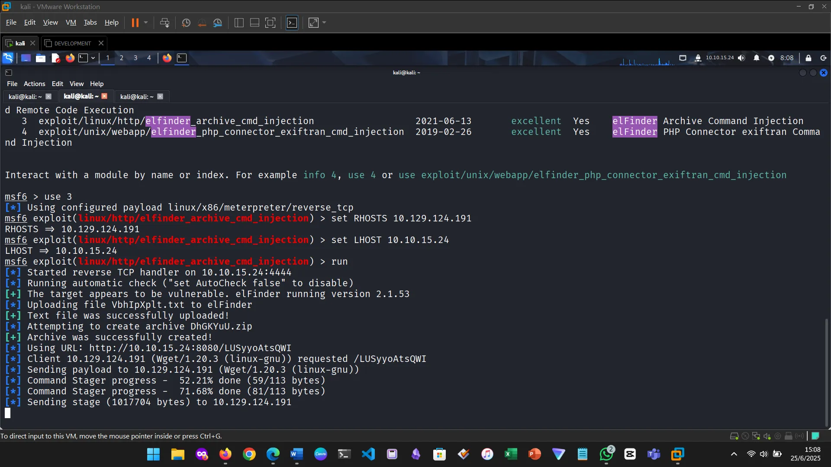Click Send Ctrl+Alt+Del icon
831x467 pixels.
pos(164,22)
